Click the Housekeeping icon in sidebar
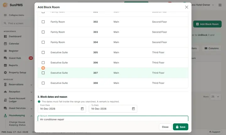The image size is (226, 135). click(5, 116)
